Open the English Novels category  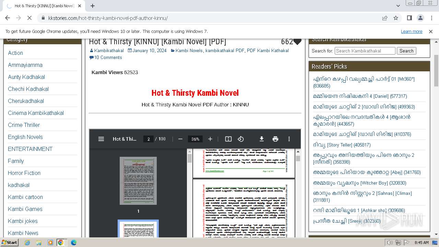point(25,137)
